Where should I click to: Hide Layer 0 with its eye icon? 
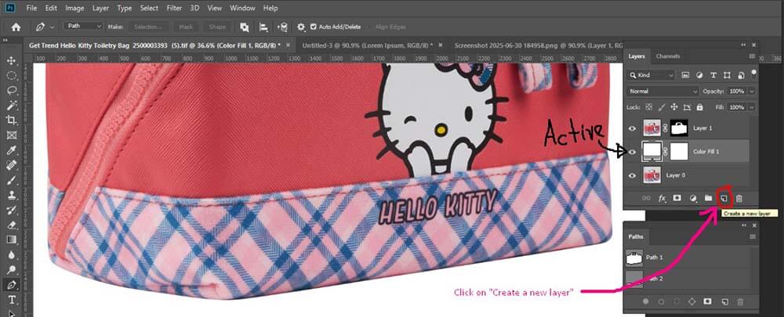click(x=633, y=175)
